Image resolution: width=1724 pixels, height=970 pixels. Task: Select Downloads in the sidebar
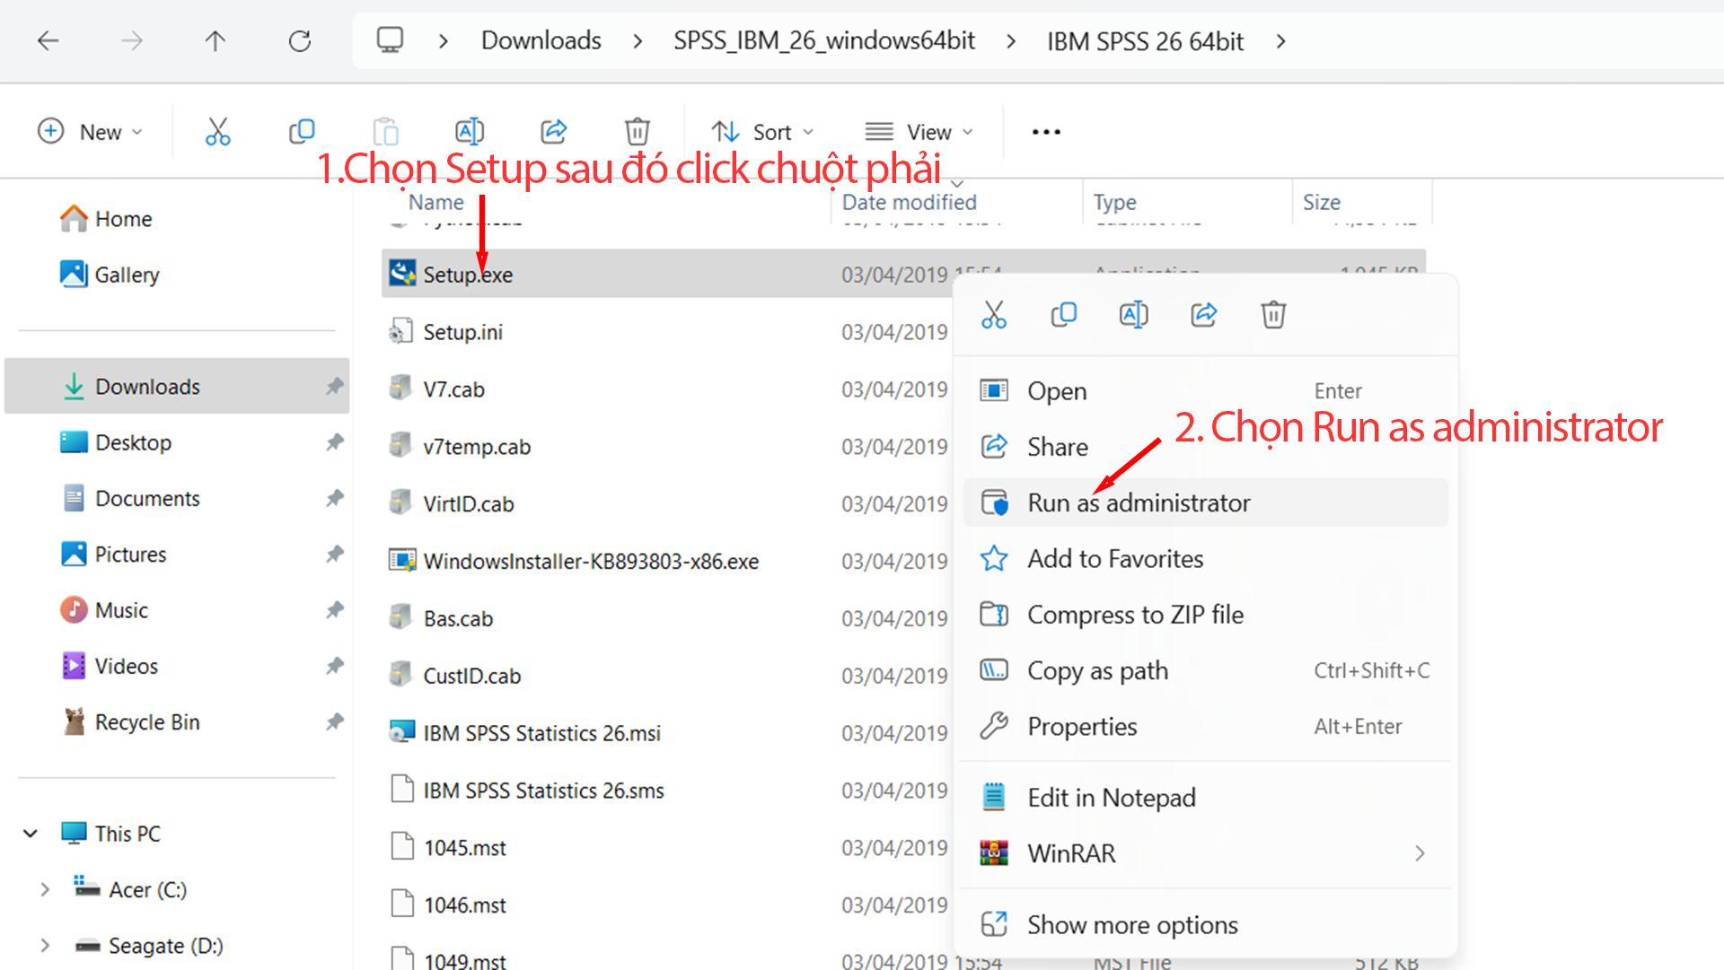coord(177,387)
